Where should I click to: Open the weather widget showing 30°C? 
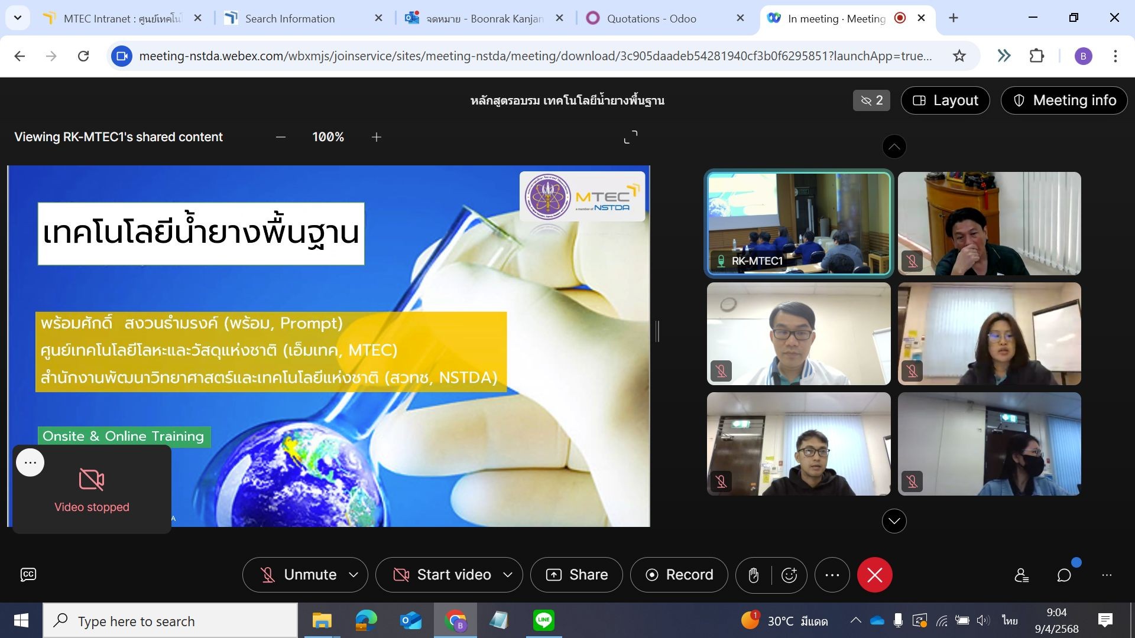(x=784, y=621)
